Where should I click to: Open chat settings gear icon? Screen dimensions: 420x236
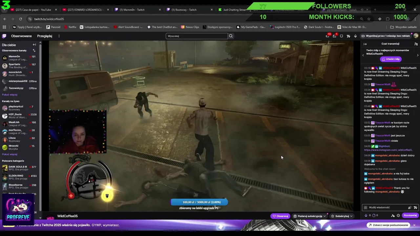[x=398, y=215]
